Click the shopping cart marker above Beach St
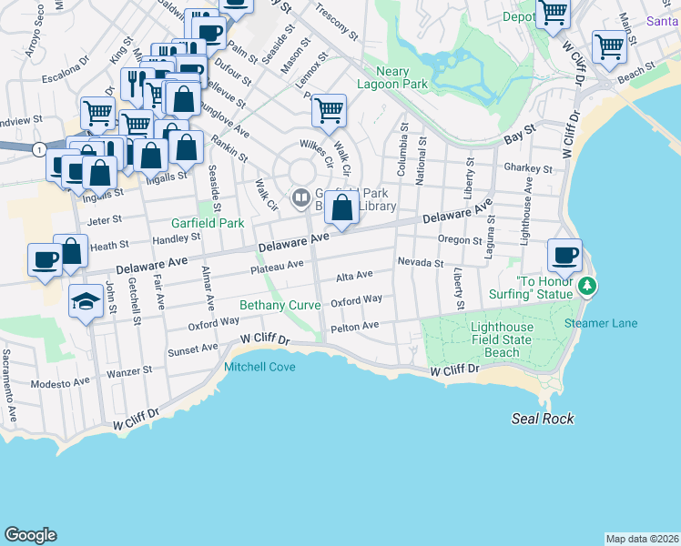The width and height of the screenshot is (681, 546). [610, 49]
